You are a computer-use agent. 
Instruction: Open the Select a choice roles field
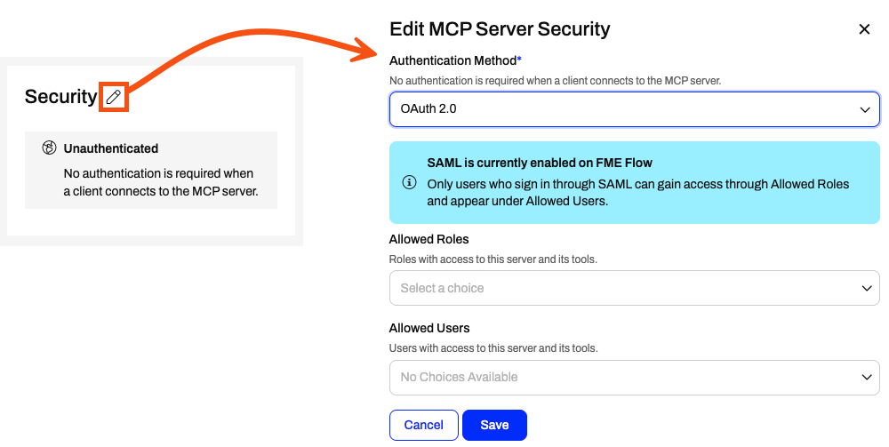(635, 288)
